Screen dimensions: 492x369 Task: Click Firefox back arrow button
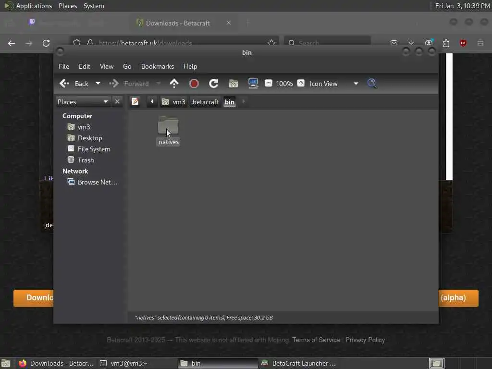click(12, 43)
